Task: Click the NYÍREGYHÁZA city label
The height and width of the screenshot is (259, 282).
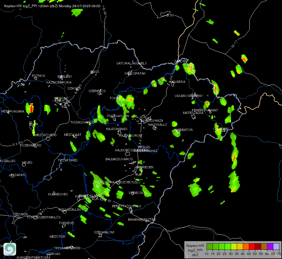Action: [152, 120]
